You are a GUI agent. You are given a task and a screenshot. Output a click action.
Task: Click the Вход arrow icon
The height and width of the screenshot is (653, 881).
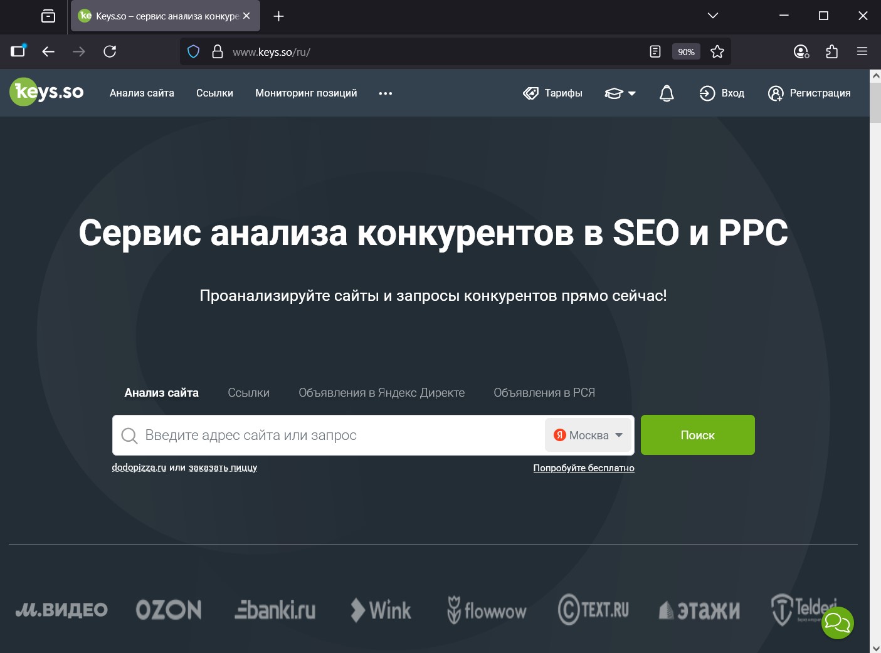pyautogui.click(x=707, y=93)
